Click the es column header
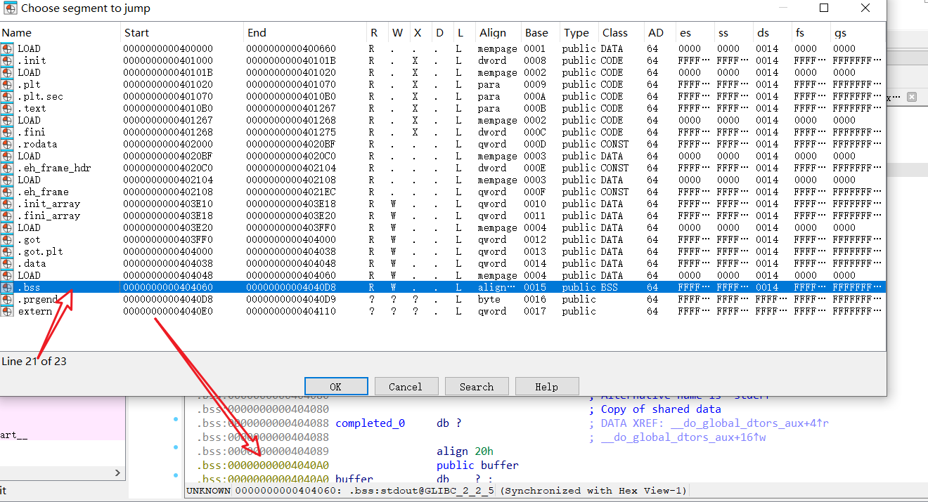 tap(685, 32)
